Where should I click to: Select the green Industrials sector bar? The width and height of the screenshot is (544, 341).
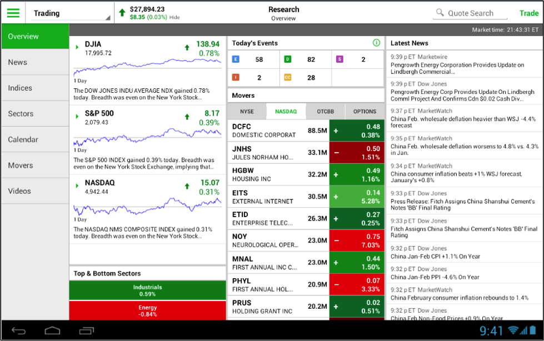point(147,290)
